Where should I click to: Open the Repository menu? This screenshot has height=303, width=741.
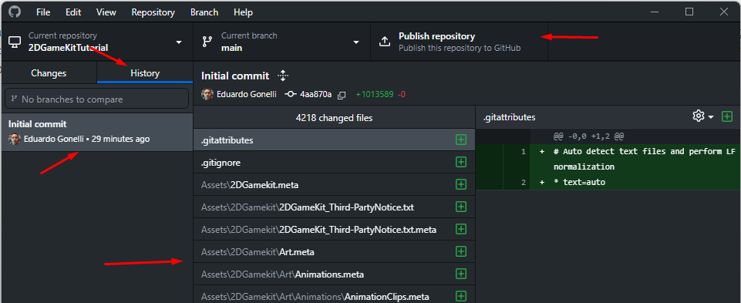153,12
